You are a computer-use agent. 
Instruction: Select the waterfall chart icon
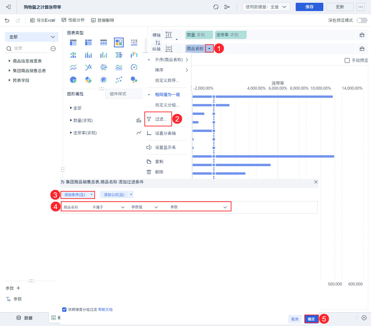coord(134,55)
